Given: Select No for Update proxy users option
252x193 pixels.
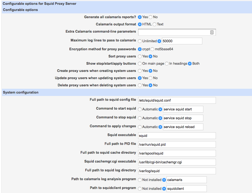Looking at the screenshot, I should coord(150,78).
